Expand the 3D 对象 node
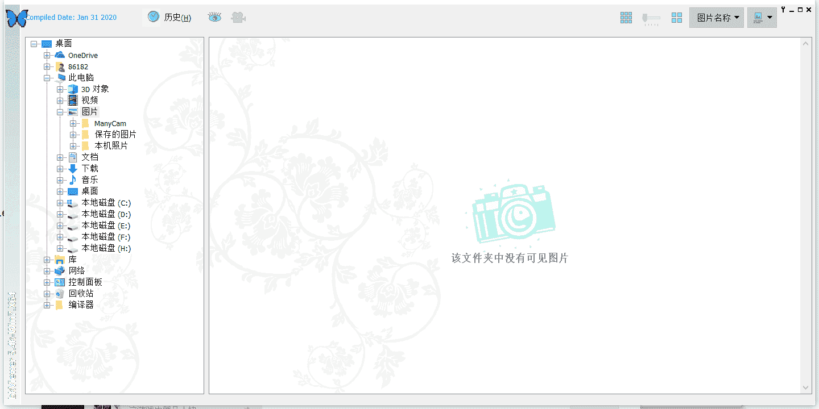 click(x=60, y=89)
